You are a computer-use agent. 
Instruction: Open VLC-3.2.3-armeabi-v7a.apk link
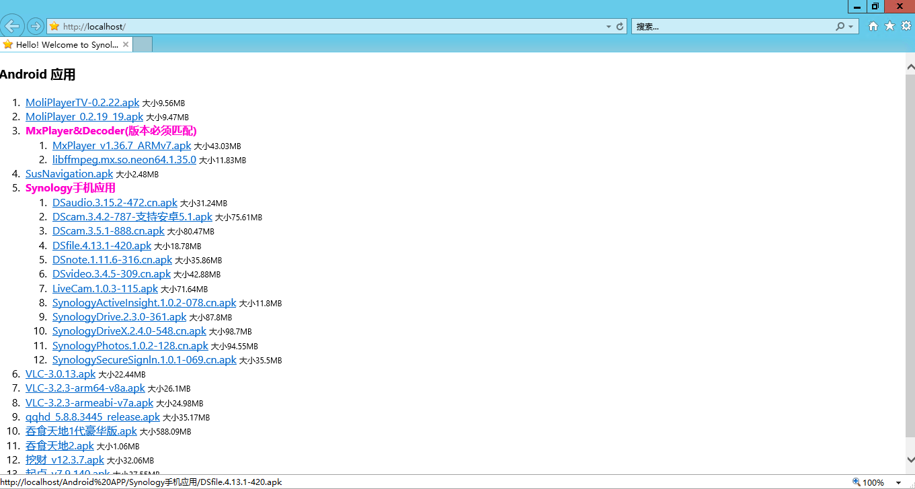[89, 403]
